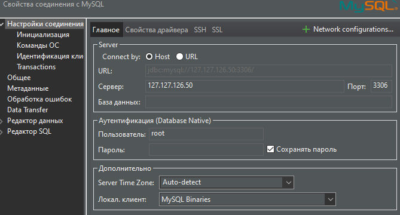The width and height of the screenshot is (400, 215).
Task: Select Инициализация in the settings tree
Action: point(43,35)
